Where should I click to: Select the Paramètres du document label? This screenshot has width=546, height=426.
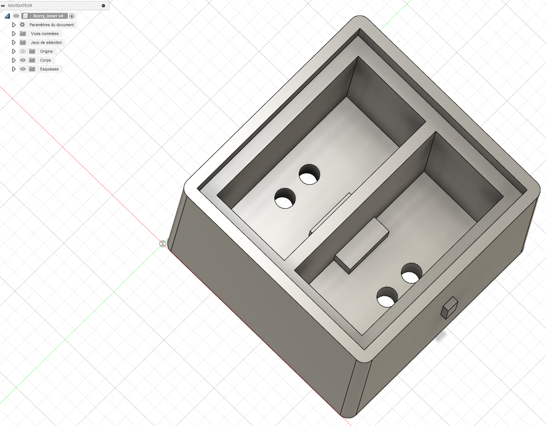(52, 25)
